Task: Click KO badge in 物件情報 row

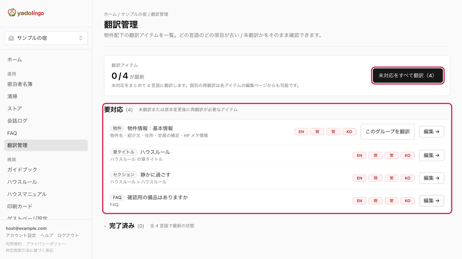Action: (x=349, y=132)
